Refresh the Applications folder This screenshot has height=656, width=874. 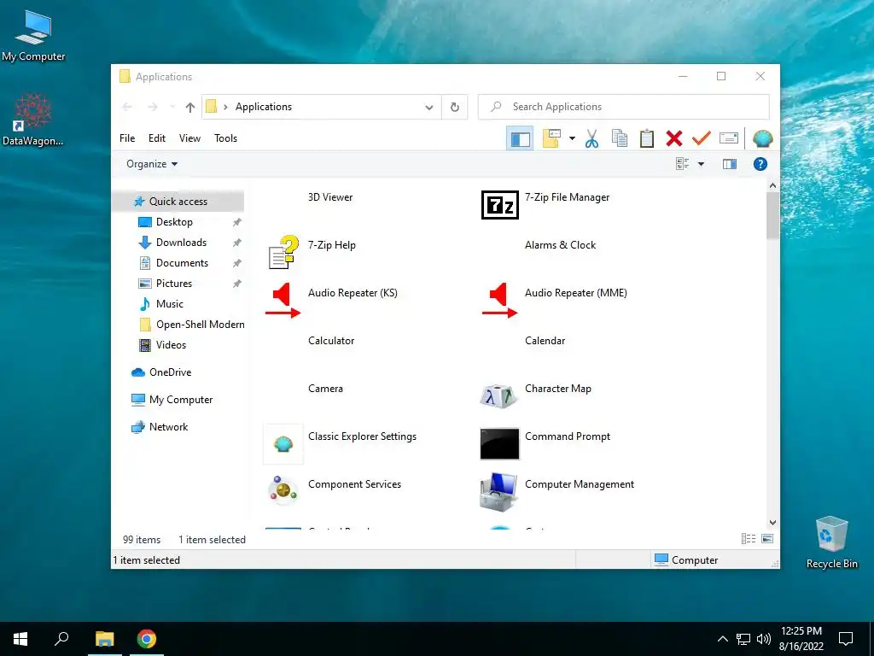455,107
